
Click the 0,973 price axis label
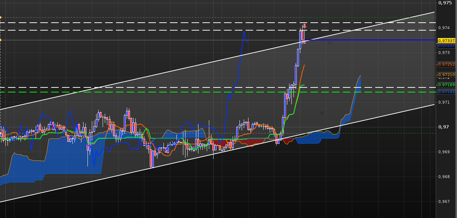(x=445, y=53)
